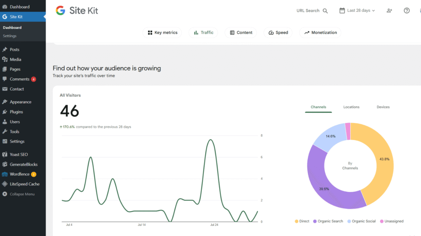Image resolution: width=421 pixels, height=236 pixels.
Task: Jump to Content section
Action: click(x=241, y=33)
